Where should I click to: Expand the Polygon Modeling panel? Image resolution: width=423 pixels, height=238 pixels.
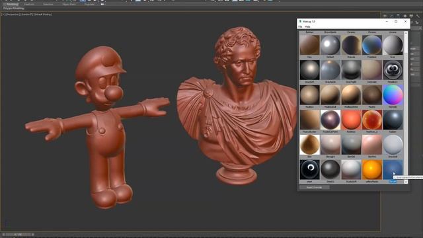pos(13,9)
